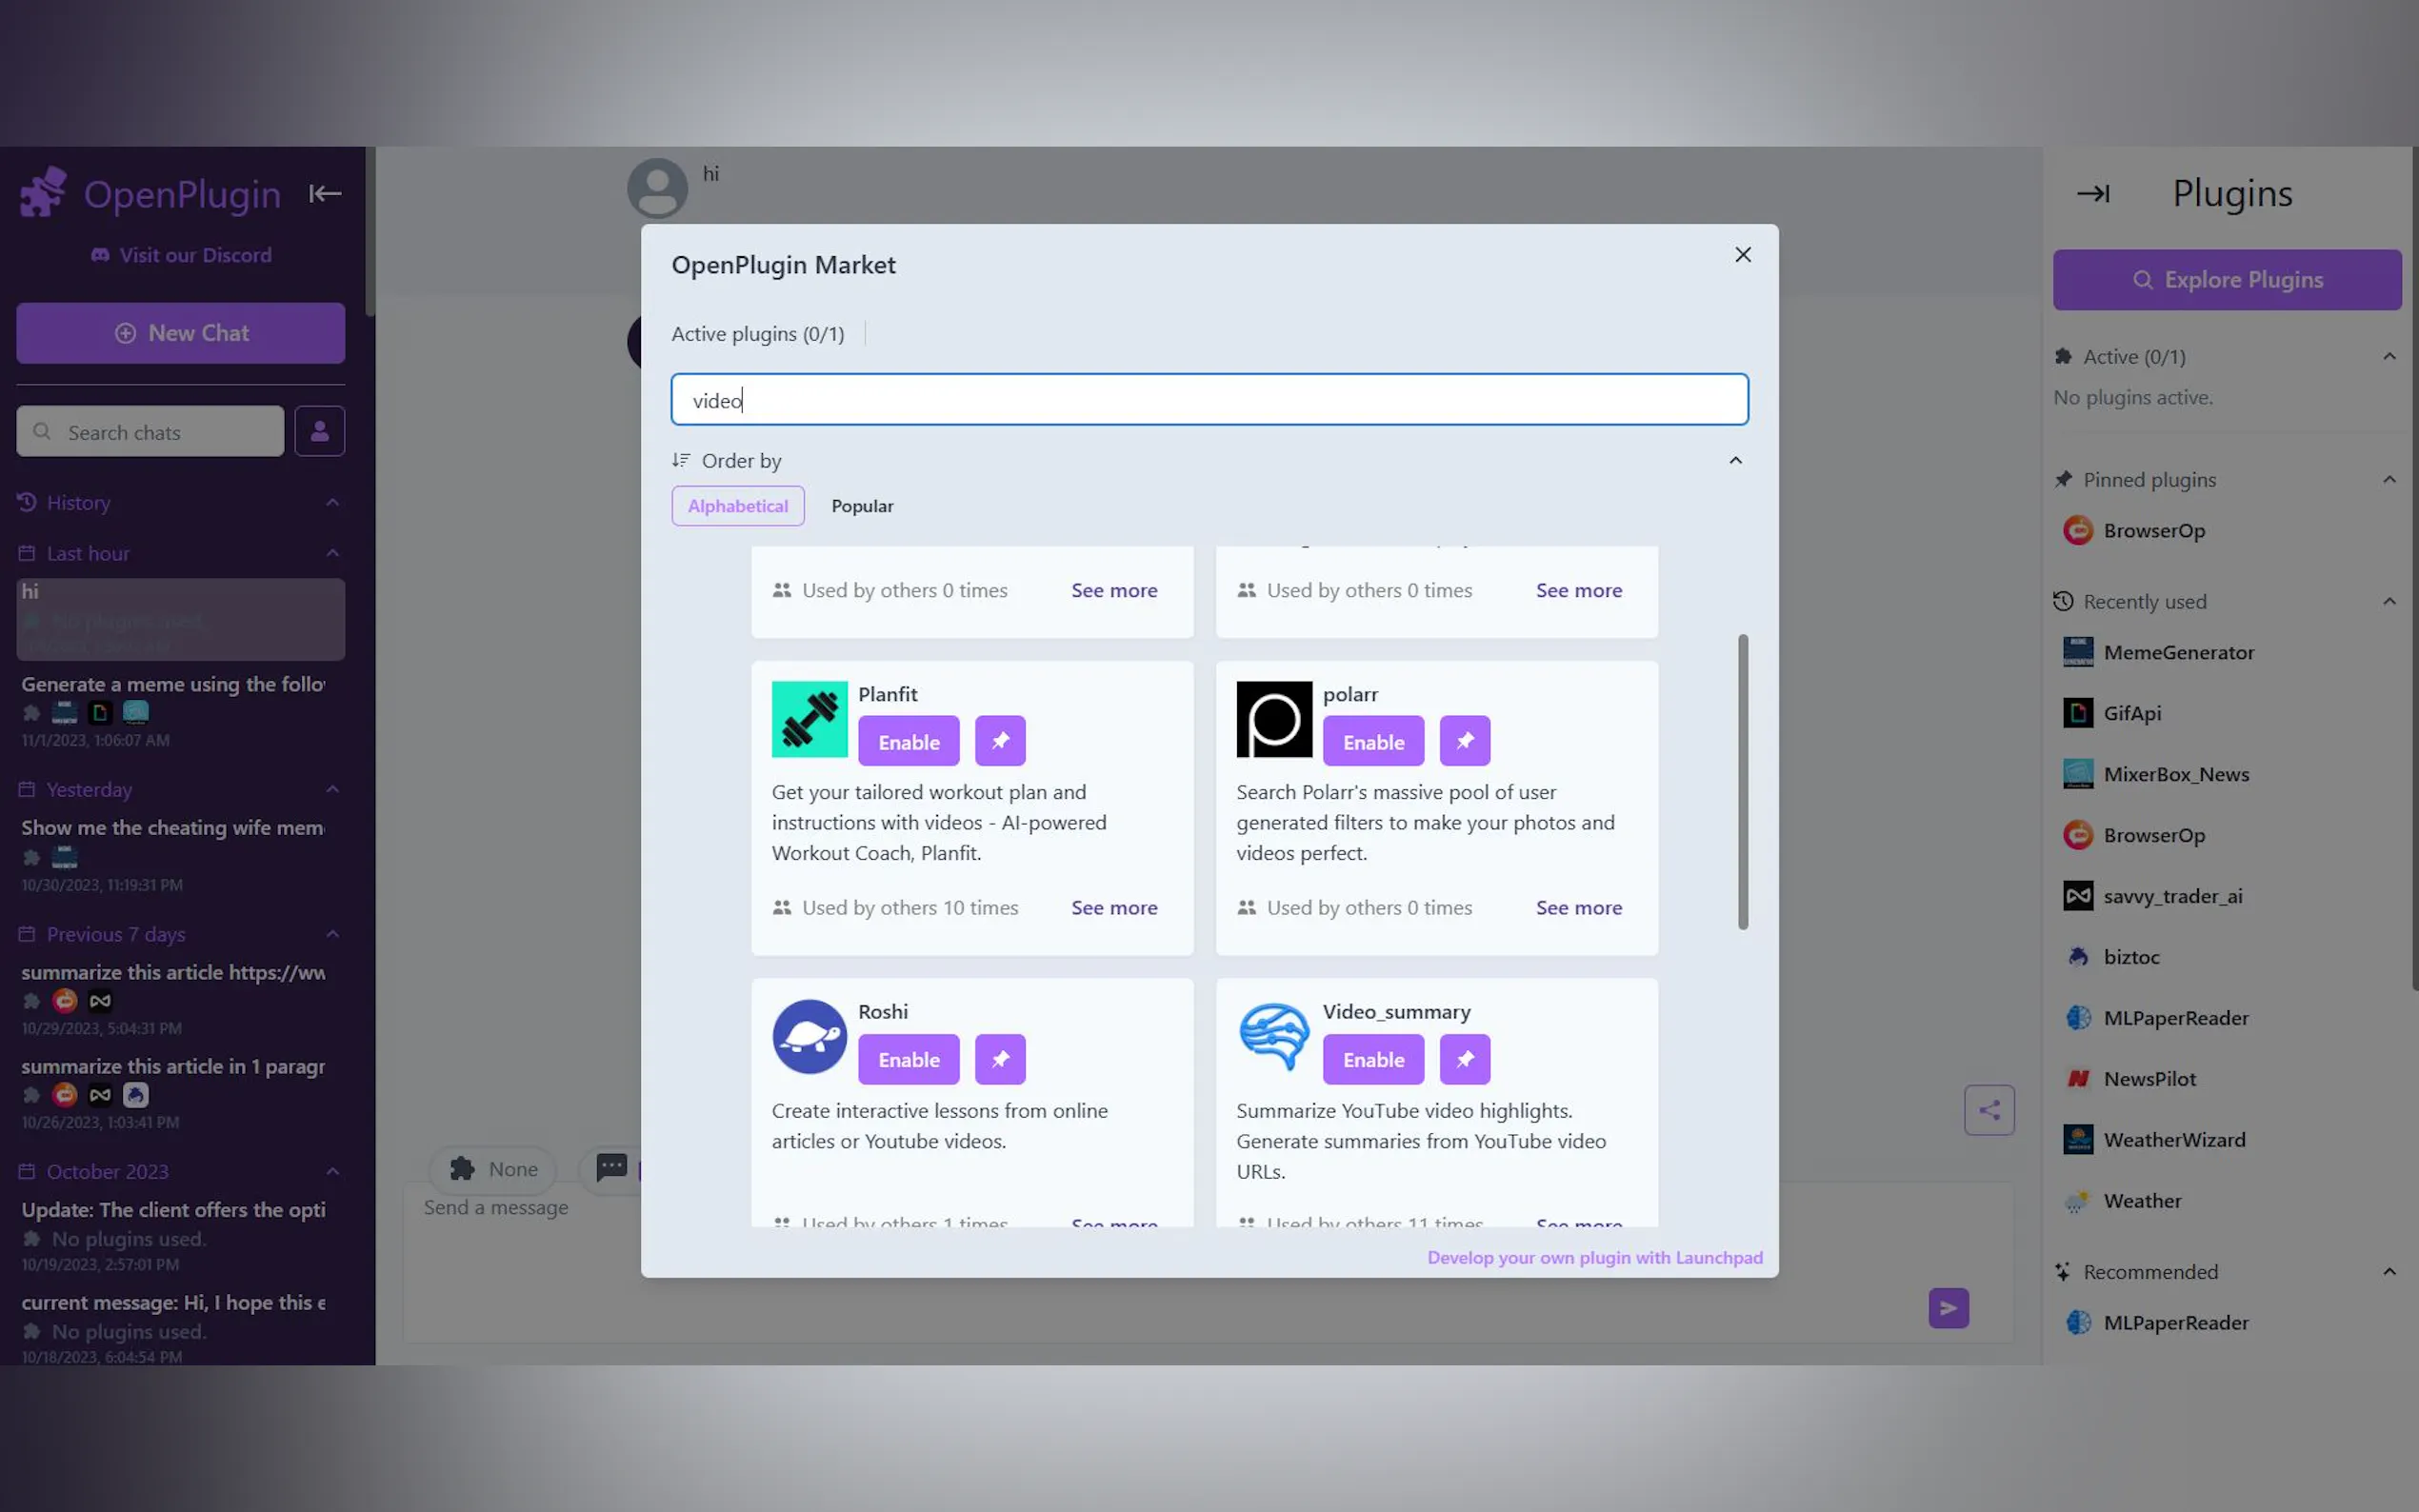Collapse the Recently used section
Image resolution: width=2419 pixels, height=1512 pixels.
click(x=2390, y=601)
